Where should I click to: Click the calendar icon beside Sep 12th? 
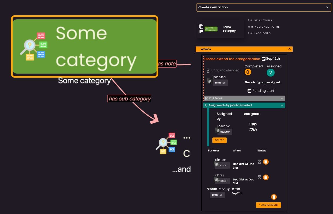coord(264,59)
